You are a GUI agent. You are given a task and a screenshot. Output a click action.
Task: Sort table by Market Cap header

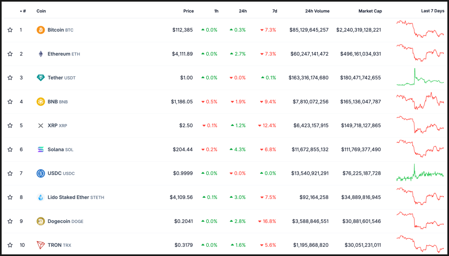370,11
